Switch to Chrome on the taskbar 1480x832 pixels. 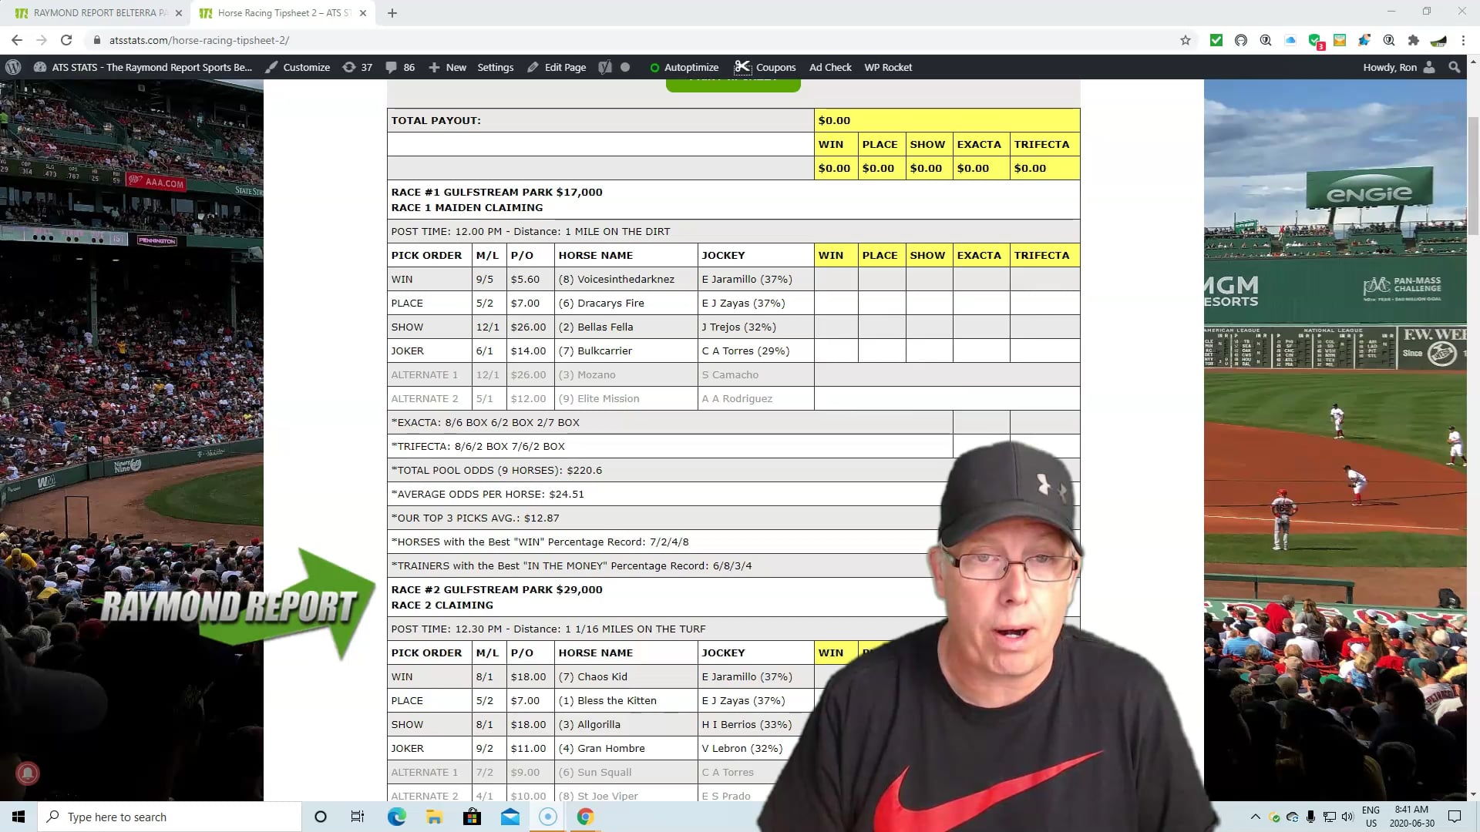pos(585,817)
